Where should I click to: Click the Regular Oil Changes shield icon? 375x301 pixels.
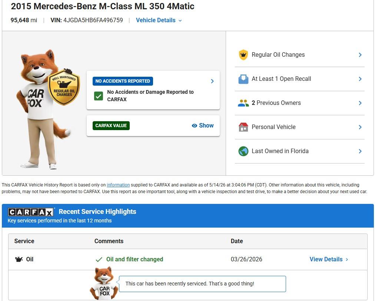pyautogui.click(x=243, y=55)
